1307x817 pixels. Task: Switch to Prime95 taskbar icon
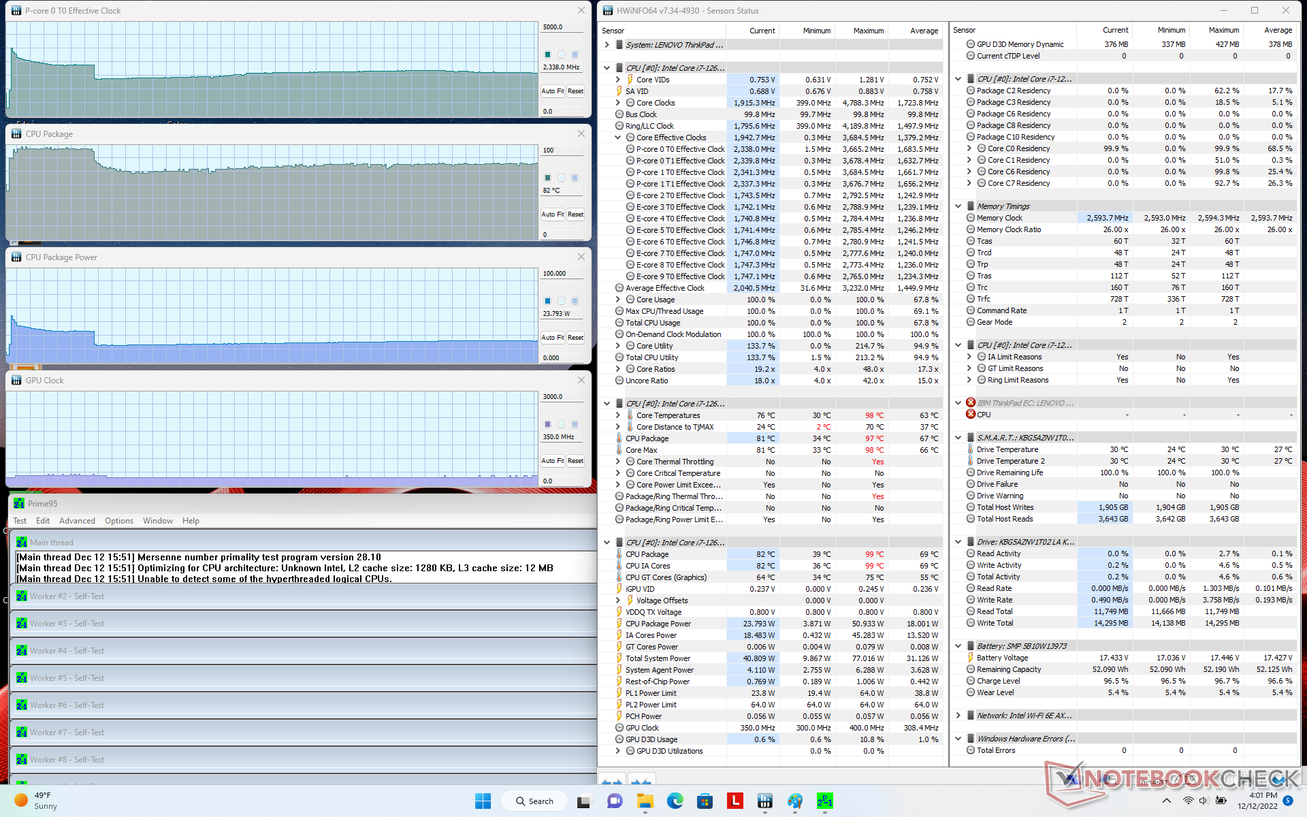[x=824, y=801]
